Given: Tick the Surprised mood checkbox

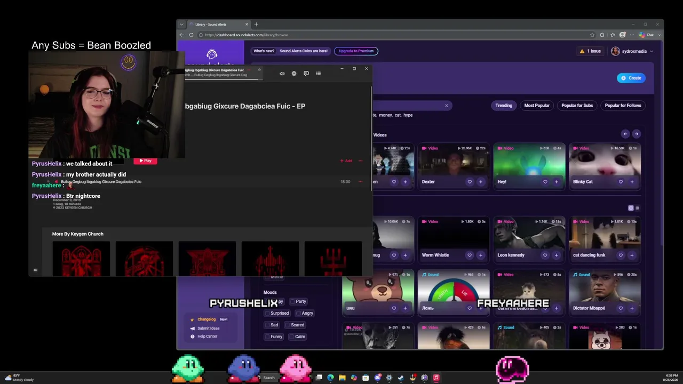Looking at the screenshot, I should pos(267,313).
